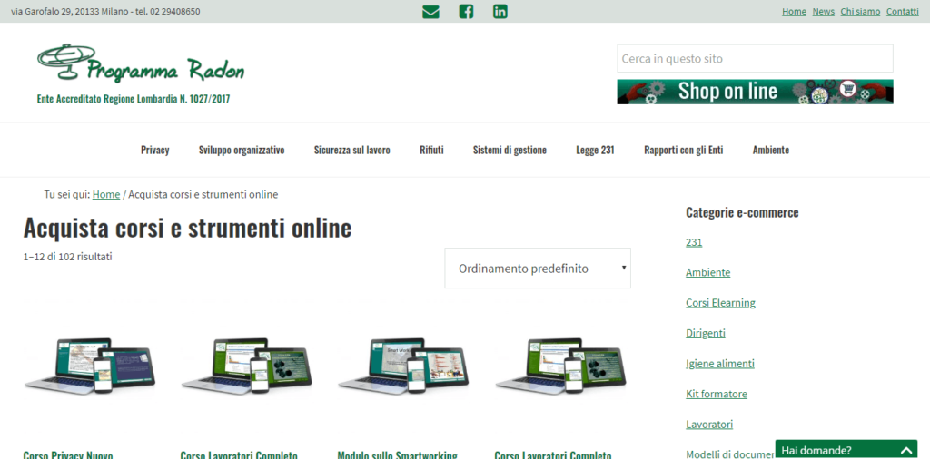Go to Privacy in navigation bar

(x=154, y=151)
